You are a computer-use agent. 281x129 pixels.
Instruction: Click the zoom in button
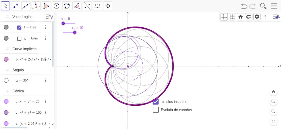[273, 102]
